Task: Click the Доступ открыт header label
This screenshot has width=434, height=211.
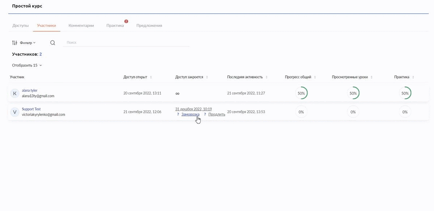Action: tap(135, 77)
